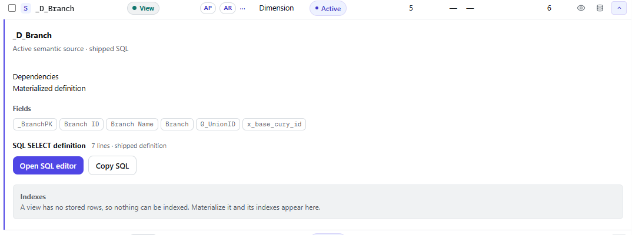This screenshot has height=235, width=632.
Task: Click the x_base_cury_id field chip
Action: pos(274,124)
